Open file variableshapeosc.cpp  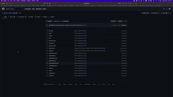tap(54, 63)
